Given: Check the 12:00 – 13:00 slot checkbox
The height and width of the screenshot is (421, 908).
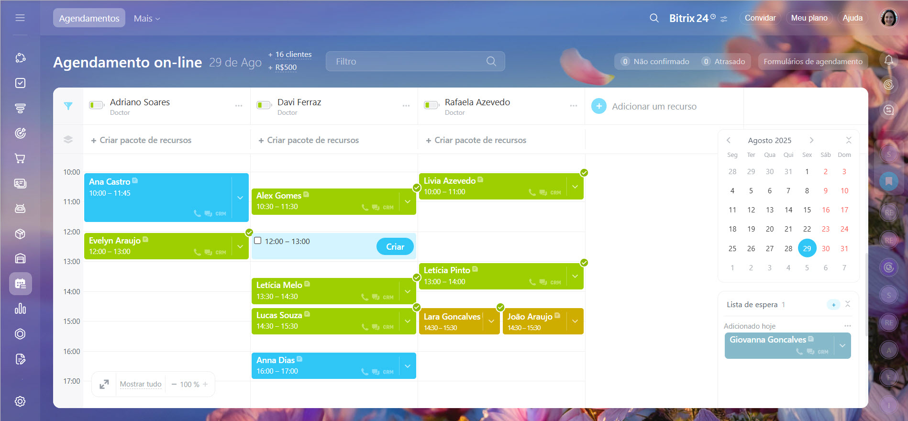Looking at the screenshot, I should [x=258, y=241].
